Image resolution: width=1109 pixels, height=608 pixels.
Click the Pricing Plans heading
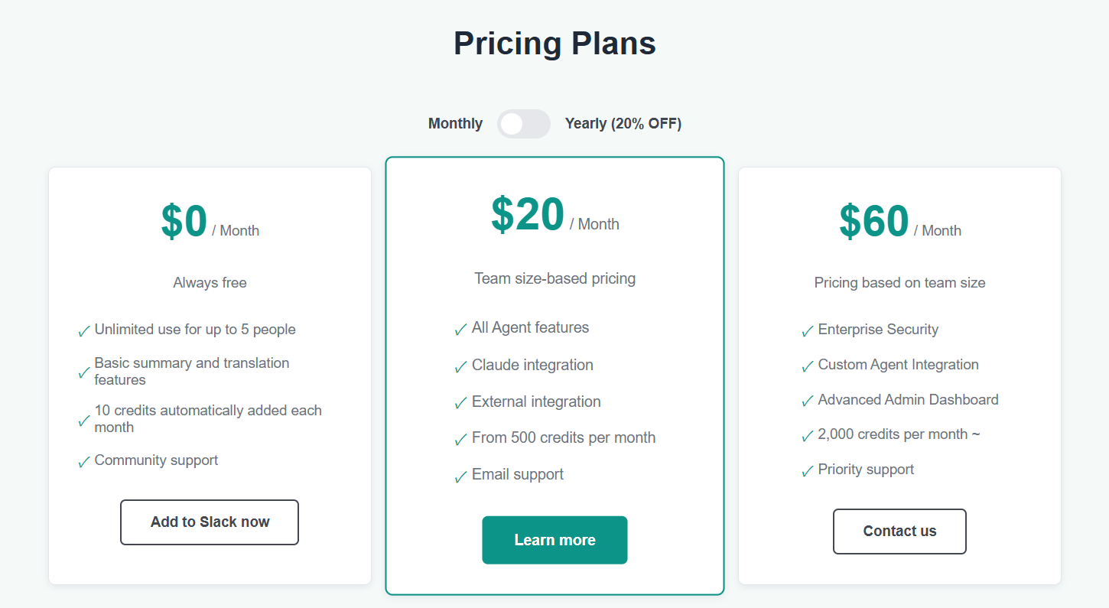click(554, 43)
